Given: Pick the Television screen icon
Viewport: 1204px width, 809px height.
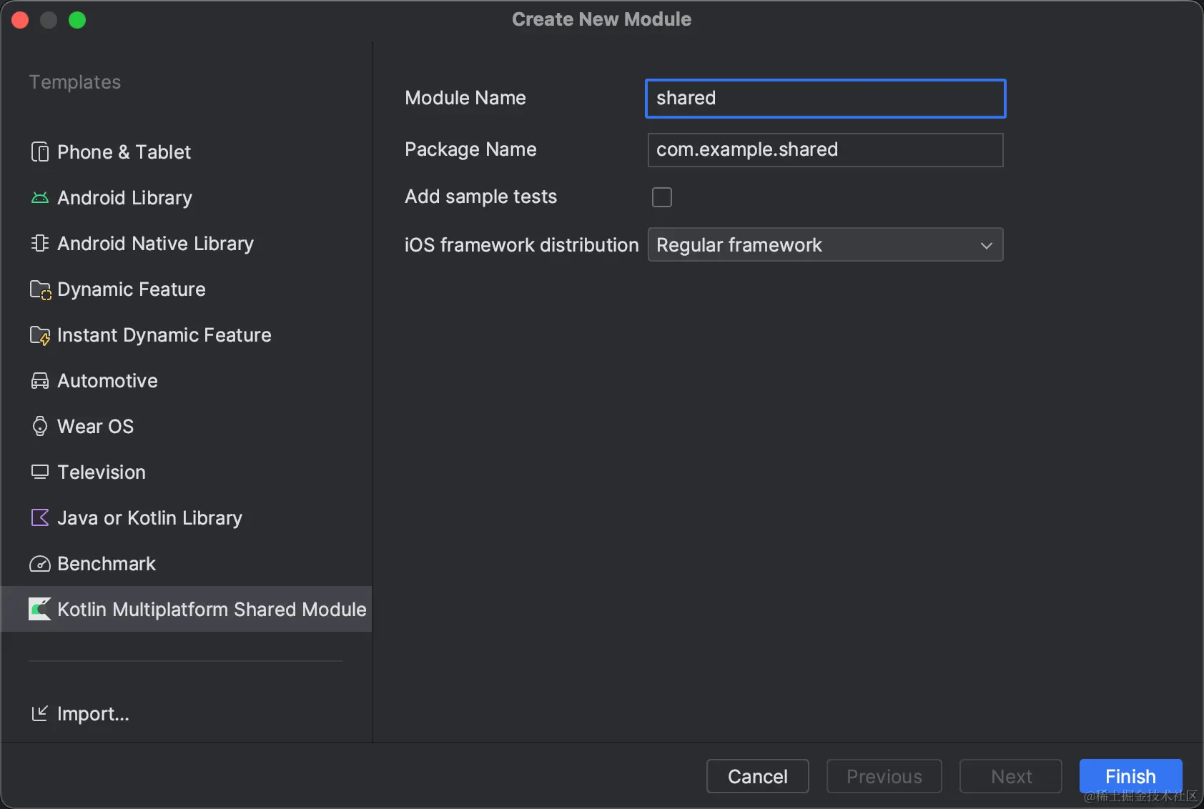Looking at the screenshot, I should point(40,472).
